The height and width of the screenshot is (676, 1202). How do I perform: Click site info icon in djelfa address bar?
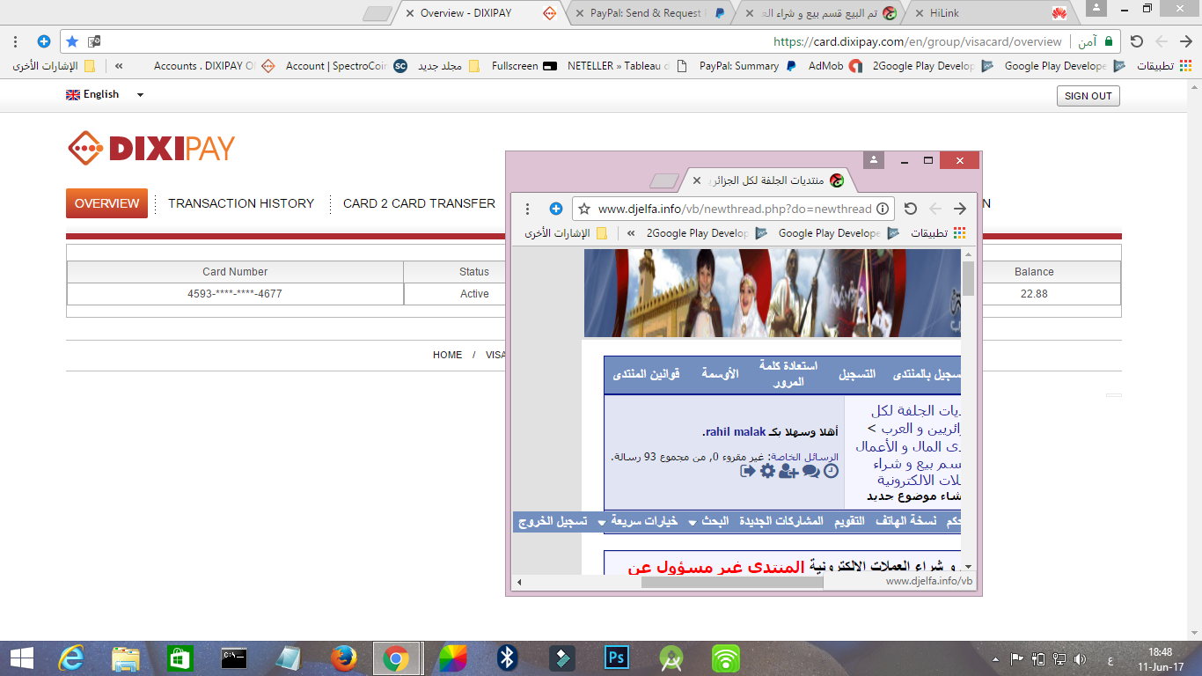tap(883, 209)
